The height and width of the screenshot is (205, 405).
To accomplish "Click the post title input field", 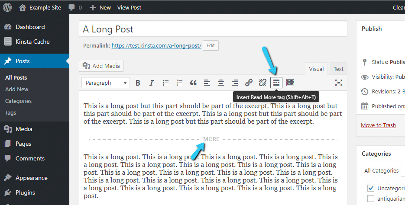I will [x=213, y=29].
